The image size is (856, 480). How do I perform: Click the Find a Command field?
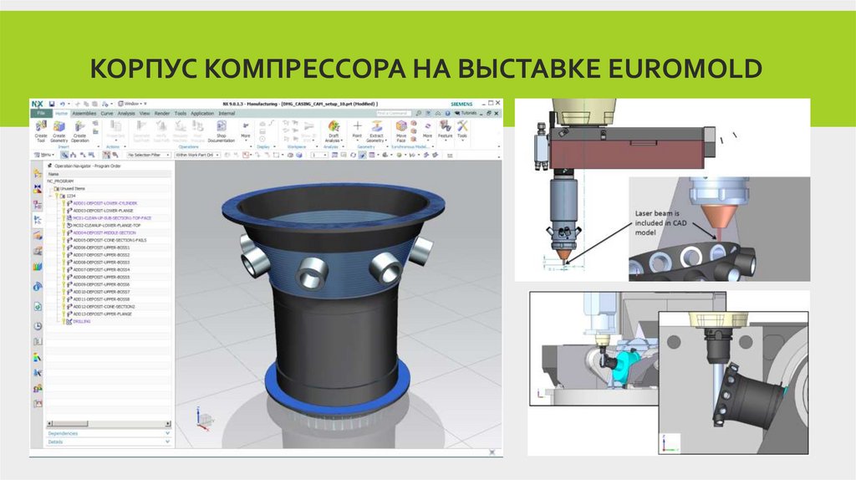click(394, 113)
